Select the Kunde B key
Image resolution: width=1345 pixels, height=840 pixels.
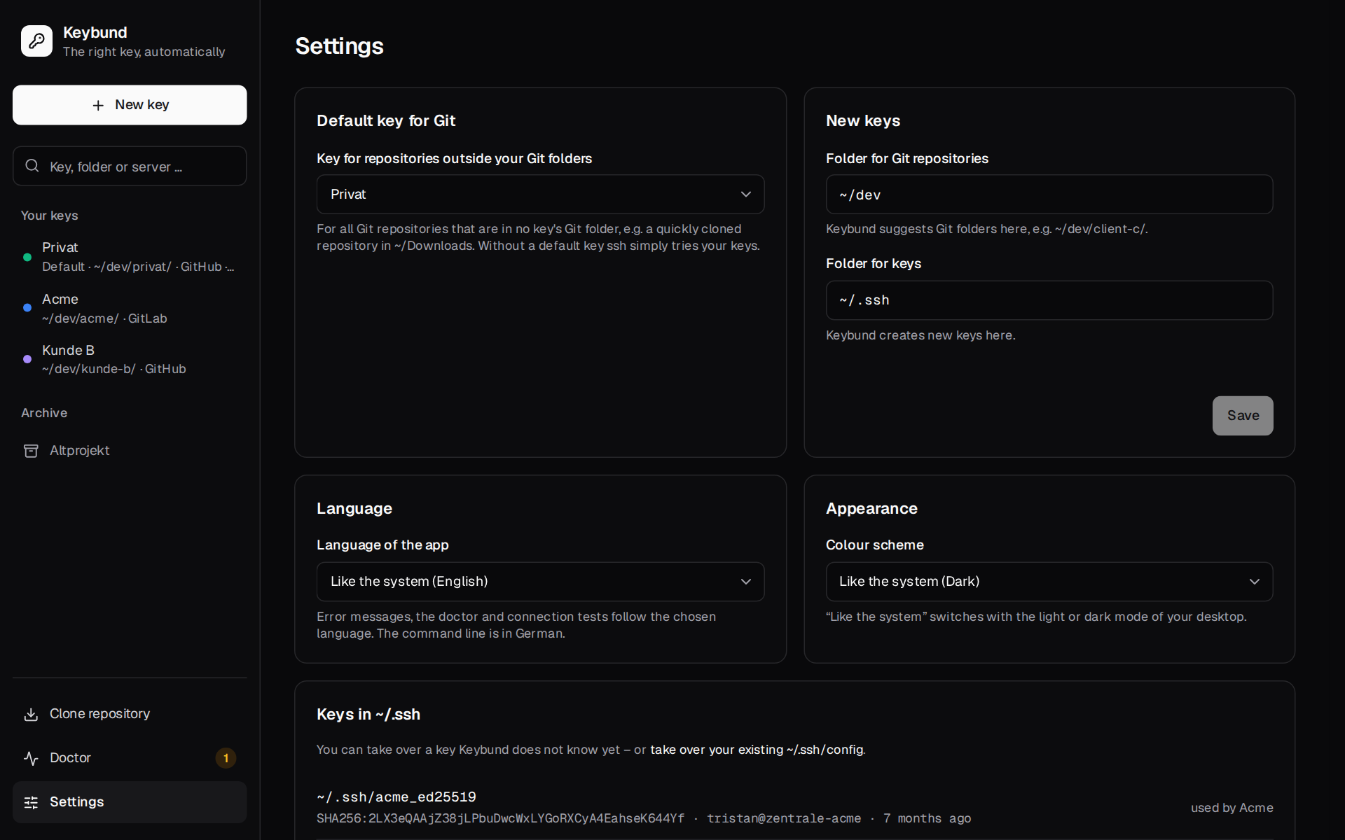[x=130, y=359]
